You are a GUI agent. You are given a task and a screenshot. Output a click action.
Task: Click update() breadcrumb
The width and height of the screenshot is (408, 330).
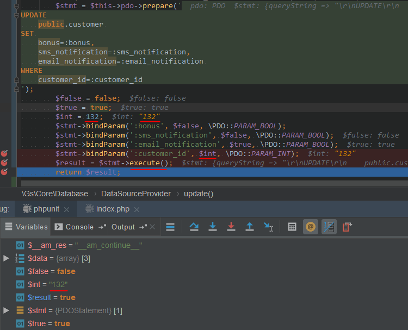click(x=199, y=194)
